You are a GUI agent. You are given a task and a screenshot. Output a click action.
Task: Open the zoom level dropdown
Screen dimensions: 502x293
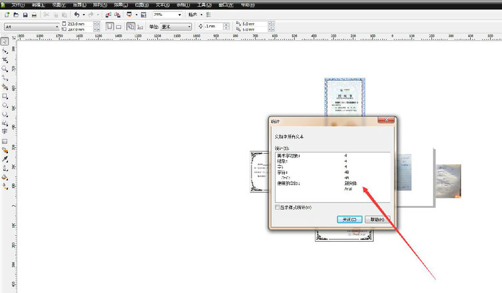point(180,15)
